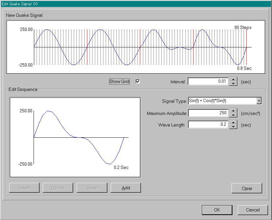Click the Delete button

pos(58,188)
